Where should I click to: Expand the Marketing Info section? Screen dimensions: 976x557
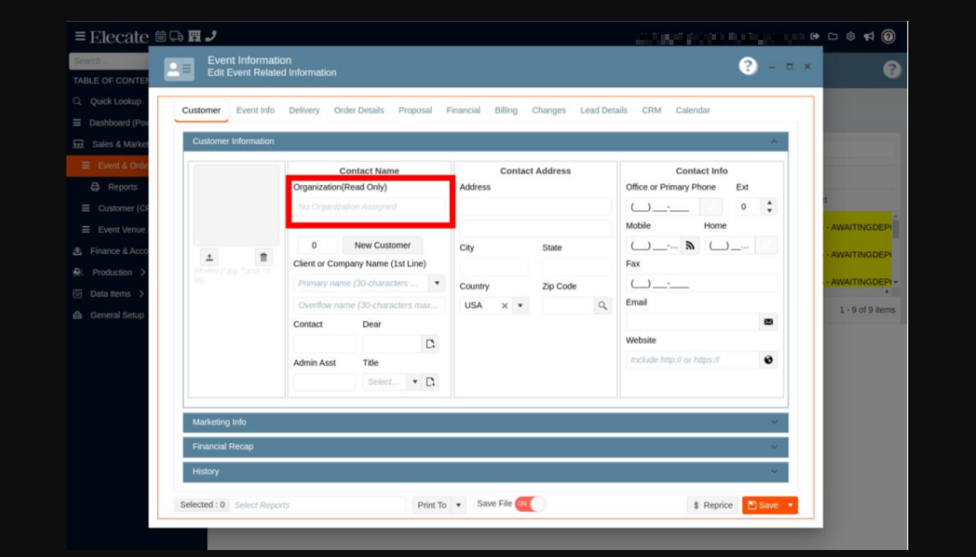pyautogui.click(x=485, y=422)
